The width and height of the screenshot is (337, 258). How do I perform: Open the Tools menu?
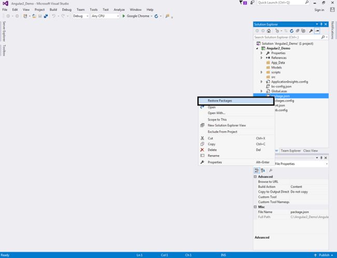click(93, 10)
